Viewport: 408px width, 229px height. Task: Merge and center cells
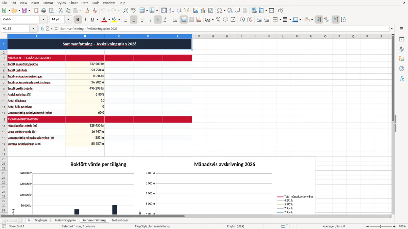pyautogui.click(x=184, y=20)
